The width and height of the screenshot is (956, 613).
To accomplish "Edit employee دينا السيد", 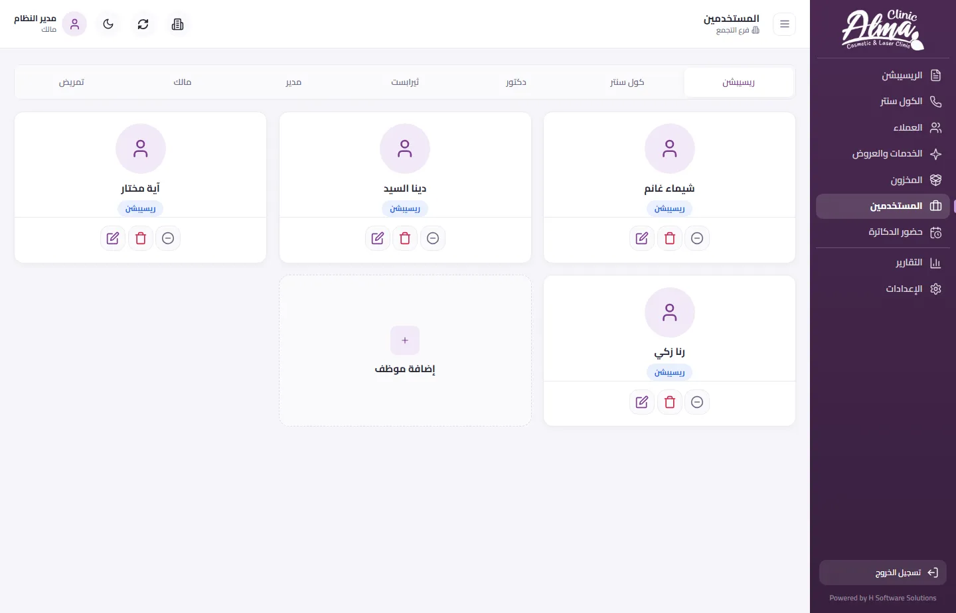I will click(x=378, y=238).
